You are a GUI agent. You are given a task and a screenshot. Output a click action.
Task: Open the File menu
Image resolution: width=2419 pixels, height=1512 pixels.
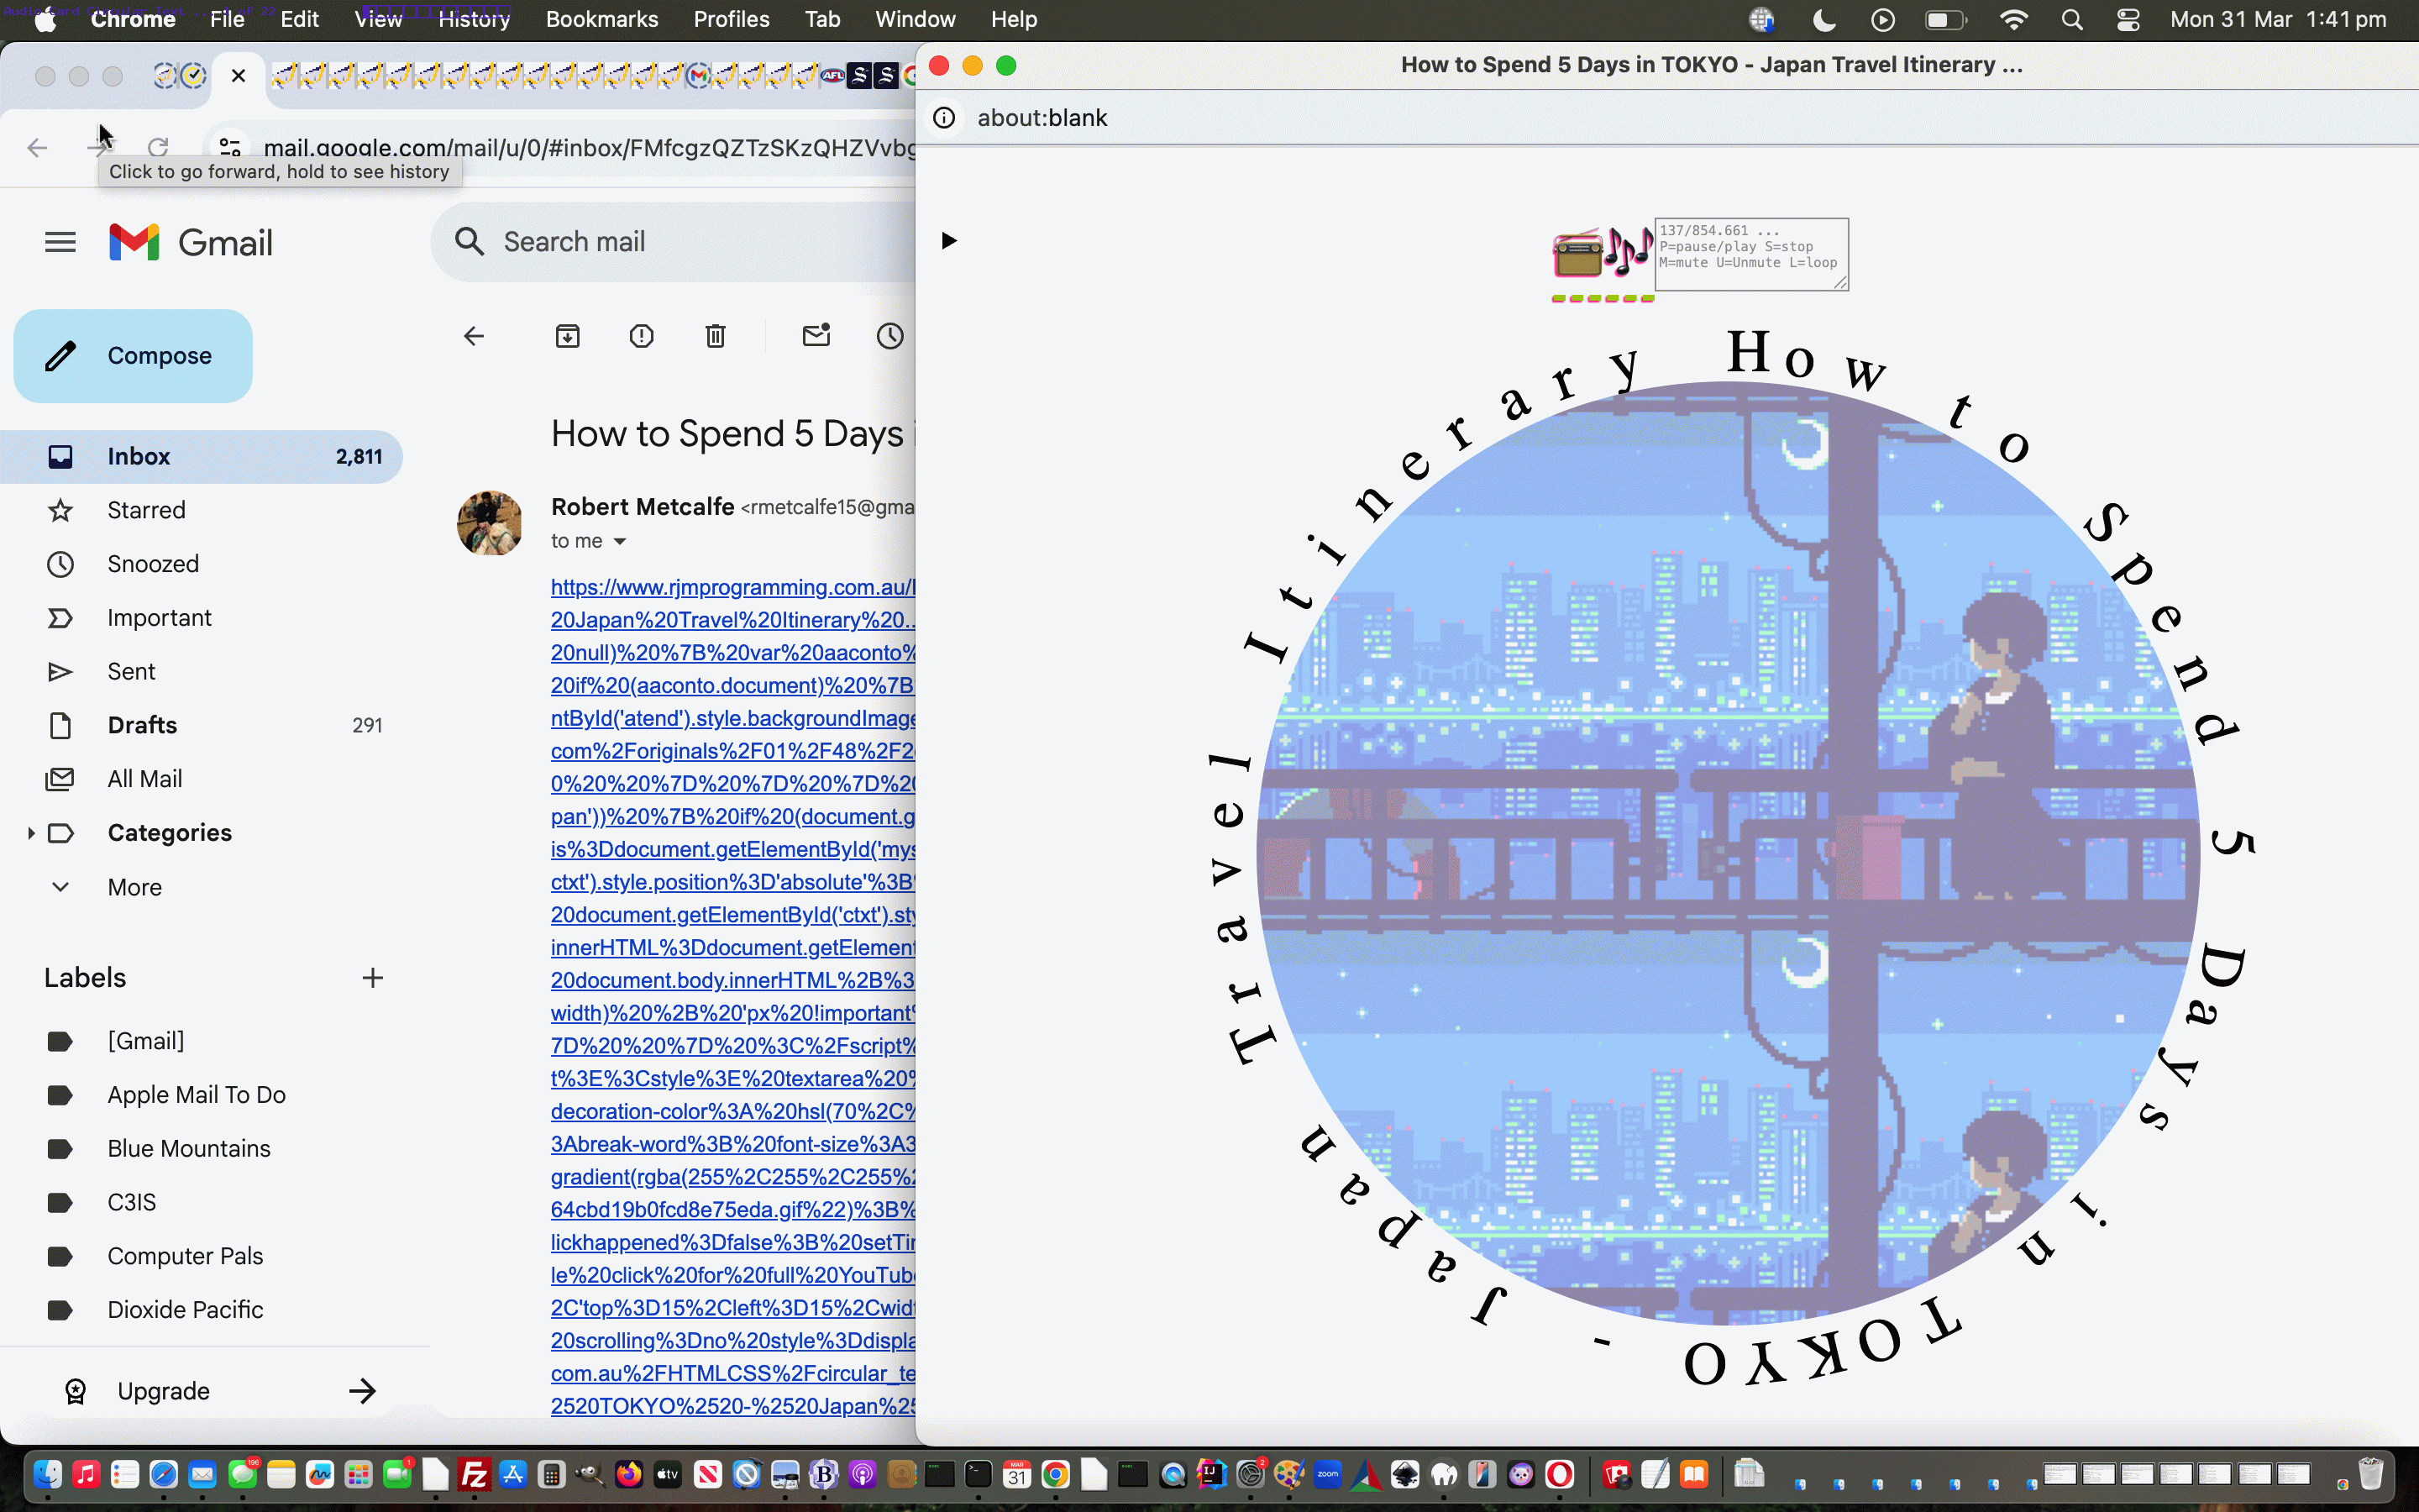coord(227,19)
